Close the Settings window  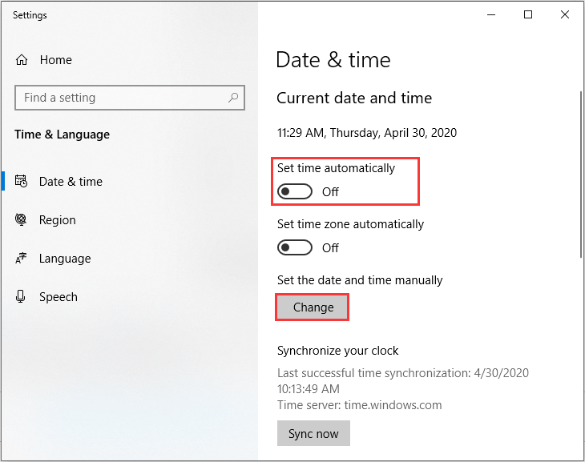coord(565,14)
